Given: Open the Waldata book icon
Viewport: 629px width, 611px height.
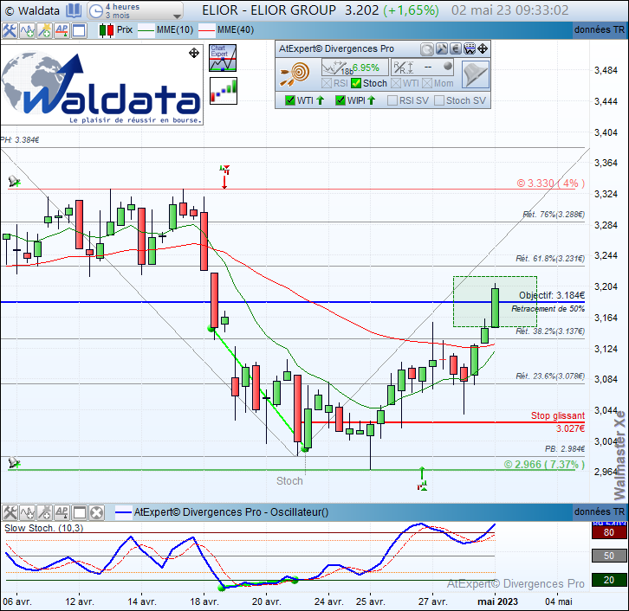Looking at the screenshot, I should (x=74, y=10).
